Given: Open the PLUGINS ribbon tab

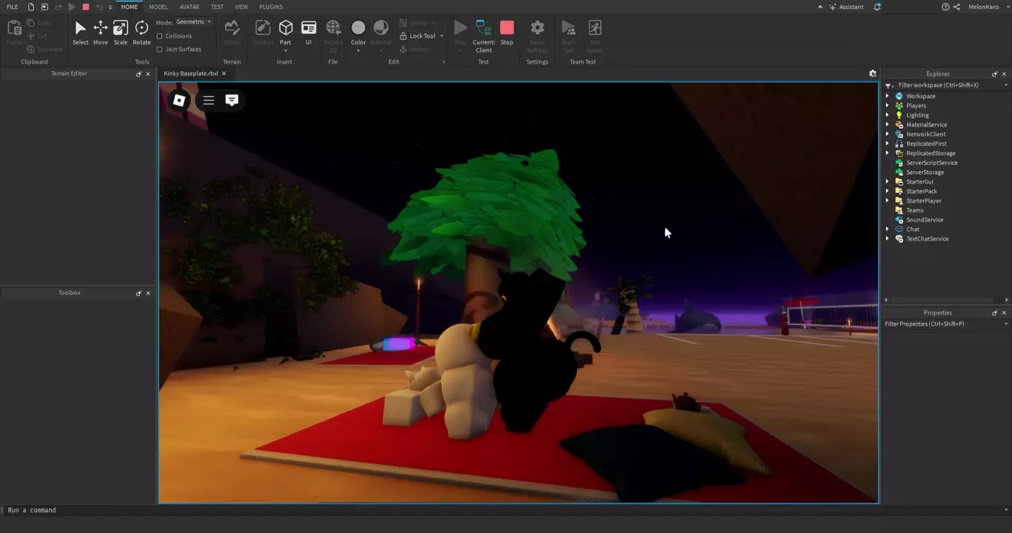Looking at the screenshot, I should 271,7.
